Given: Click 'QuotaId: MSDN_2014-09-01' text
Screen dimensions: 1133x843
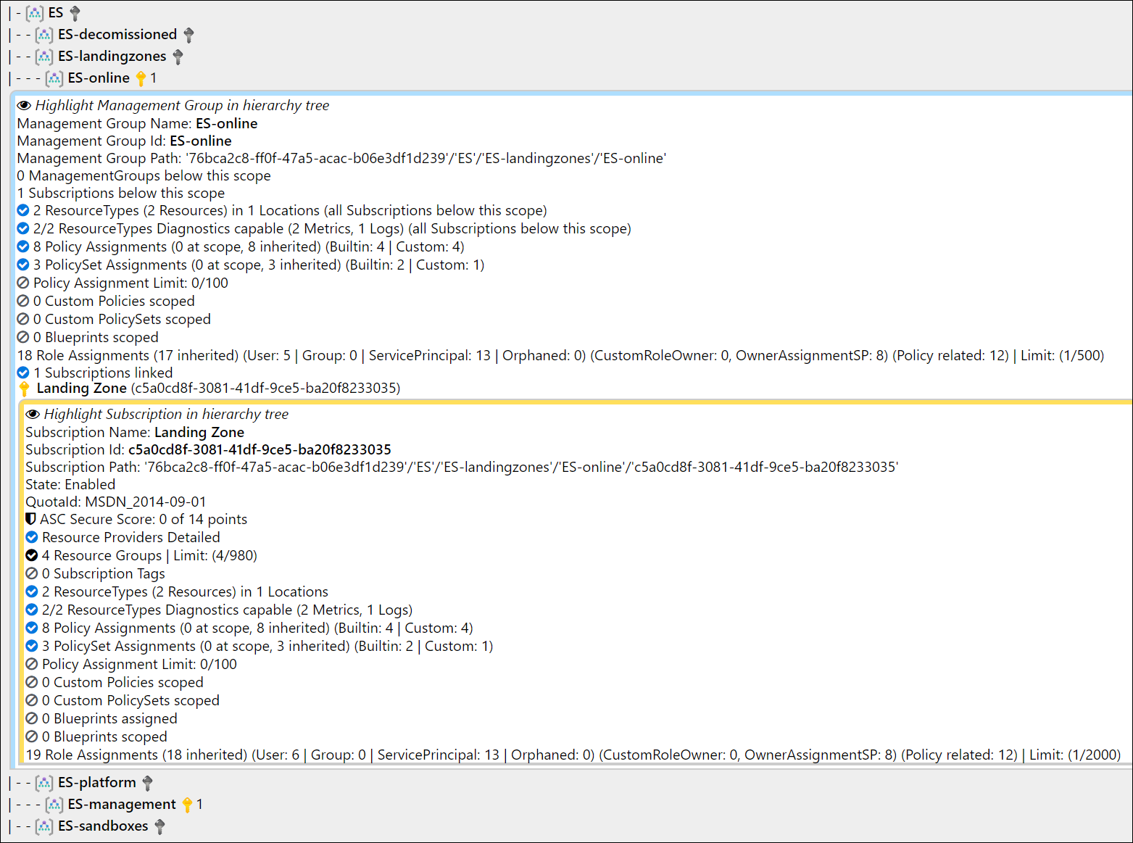Looking at the screenshot, I should pos(116,502).
